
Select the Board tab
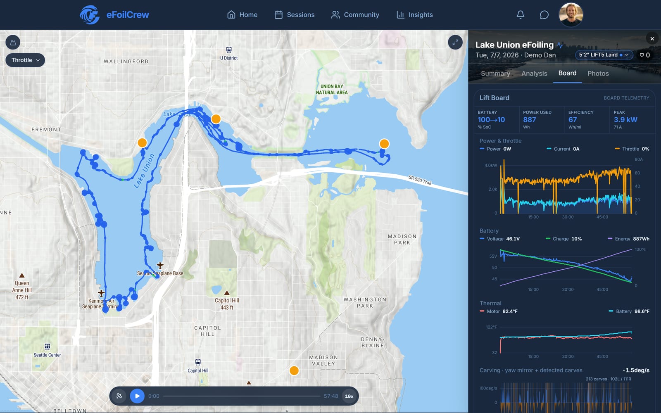567,73
